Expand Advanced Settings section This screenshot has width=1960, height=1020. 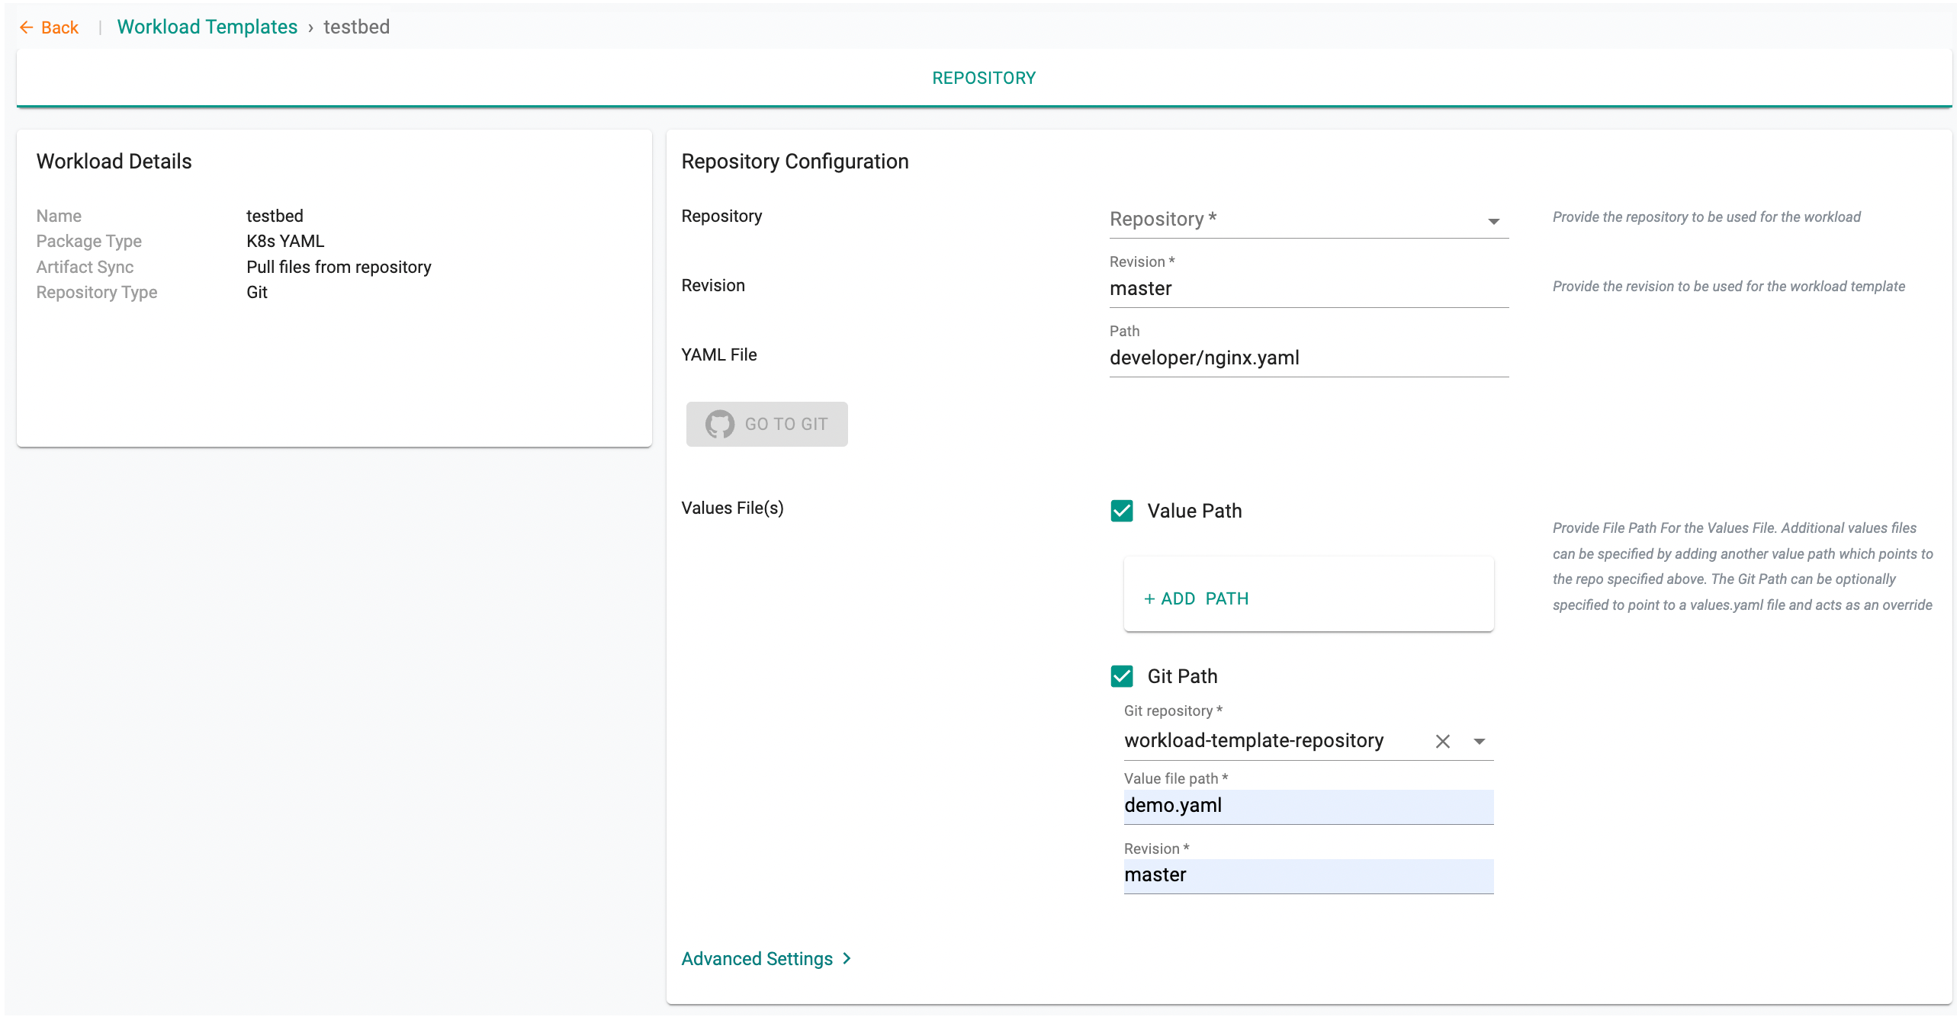tap(757, 958)
